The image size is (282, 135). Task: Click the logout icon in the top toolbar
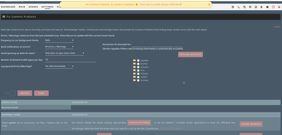point(233,7)
